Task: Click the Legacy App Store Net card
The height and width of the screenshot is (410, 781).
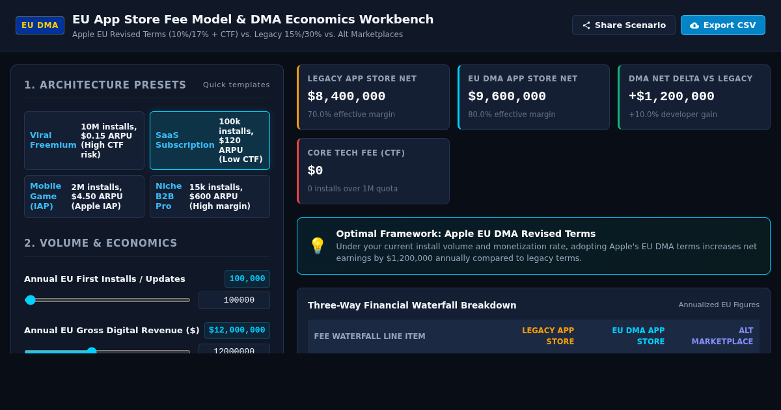Action: [x=373, y=97]
